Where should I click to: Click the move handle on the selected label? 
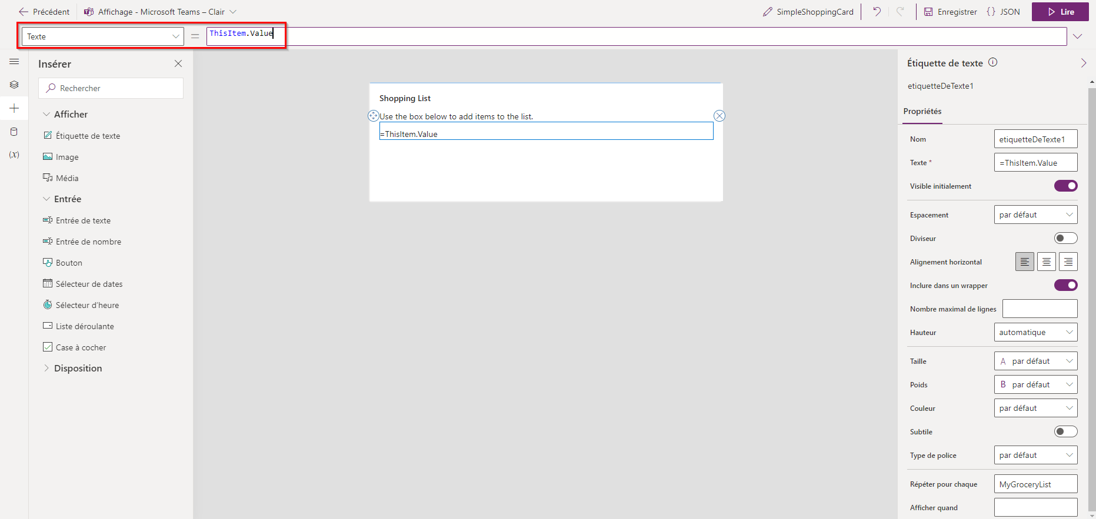pyautogui.click(x=374, y=116)
